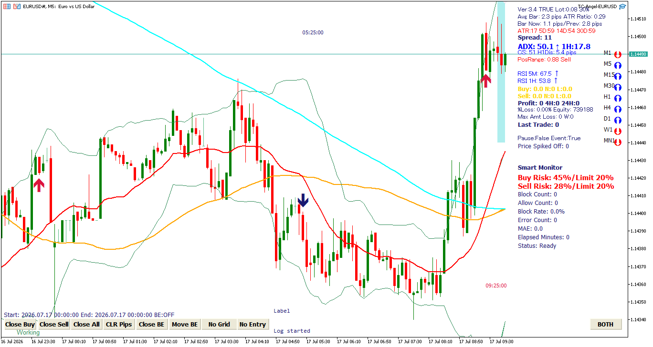Click the red-and-blue chart icon before EURUSD#
Screen dimensions: 653x347
tap(17, 7)
